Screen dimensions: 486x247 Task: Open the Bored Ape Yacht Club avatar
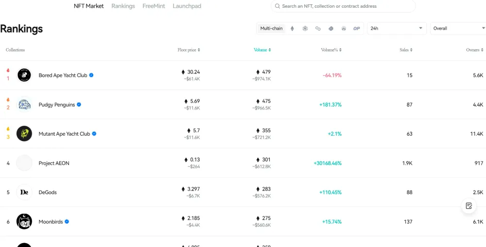[24, 75]
